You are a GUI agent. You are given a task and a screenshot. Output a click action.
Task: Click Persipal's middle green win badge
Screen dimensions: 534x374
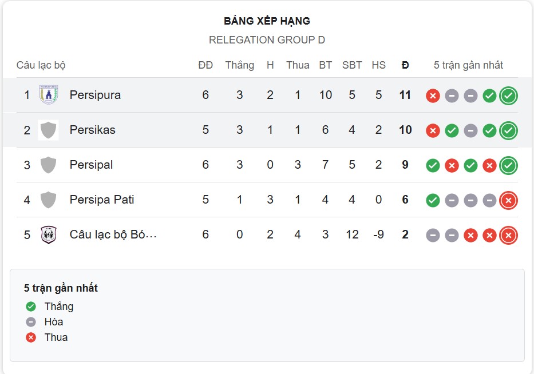coord(470,165)
